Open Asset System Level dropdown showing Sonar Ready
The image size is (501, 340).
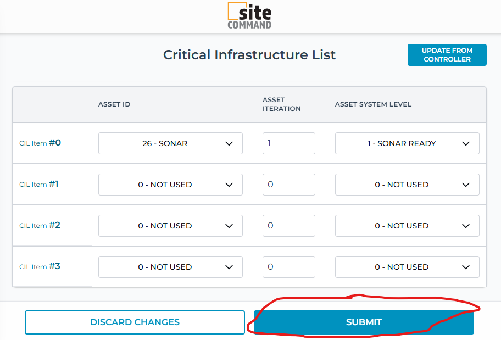[x=407, y=143]
